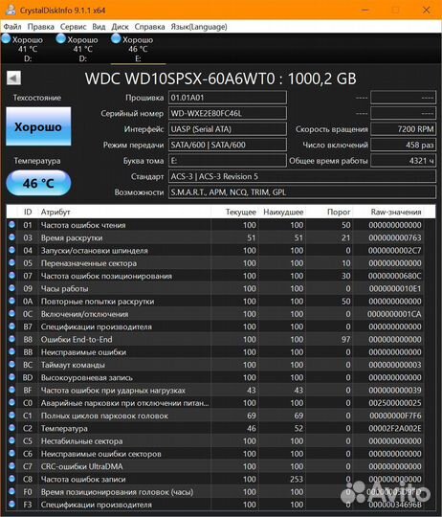The height and width of the screenshot is (517, 442).
Task: Select the Ошибки End-to-End attribute text
Action: 77,340
